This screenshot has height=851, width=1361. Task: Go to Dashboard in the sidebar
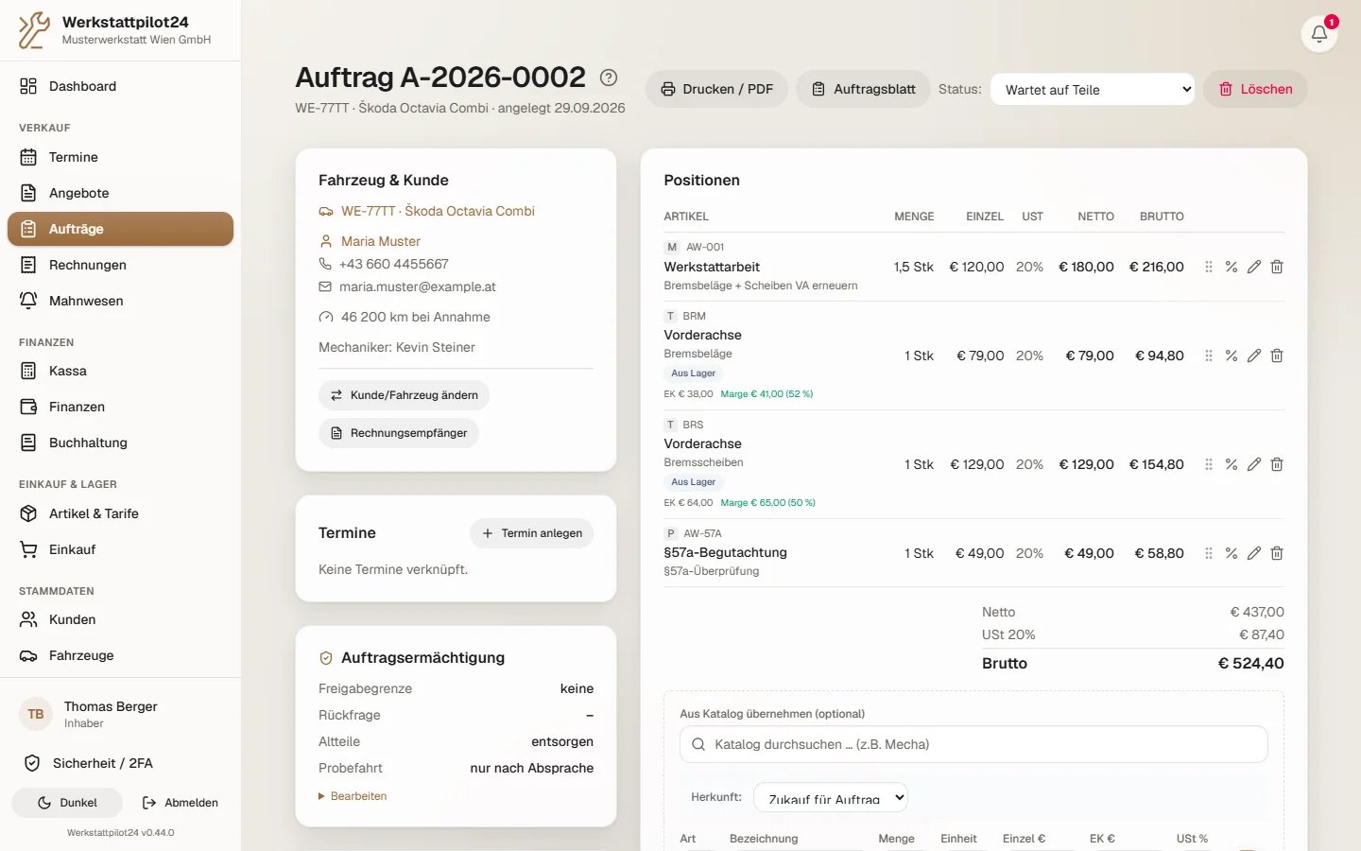120,86
